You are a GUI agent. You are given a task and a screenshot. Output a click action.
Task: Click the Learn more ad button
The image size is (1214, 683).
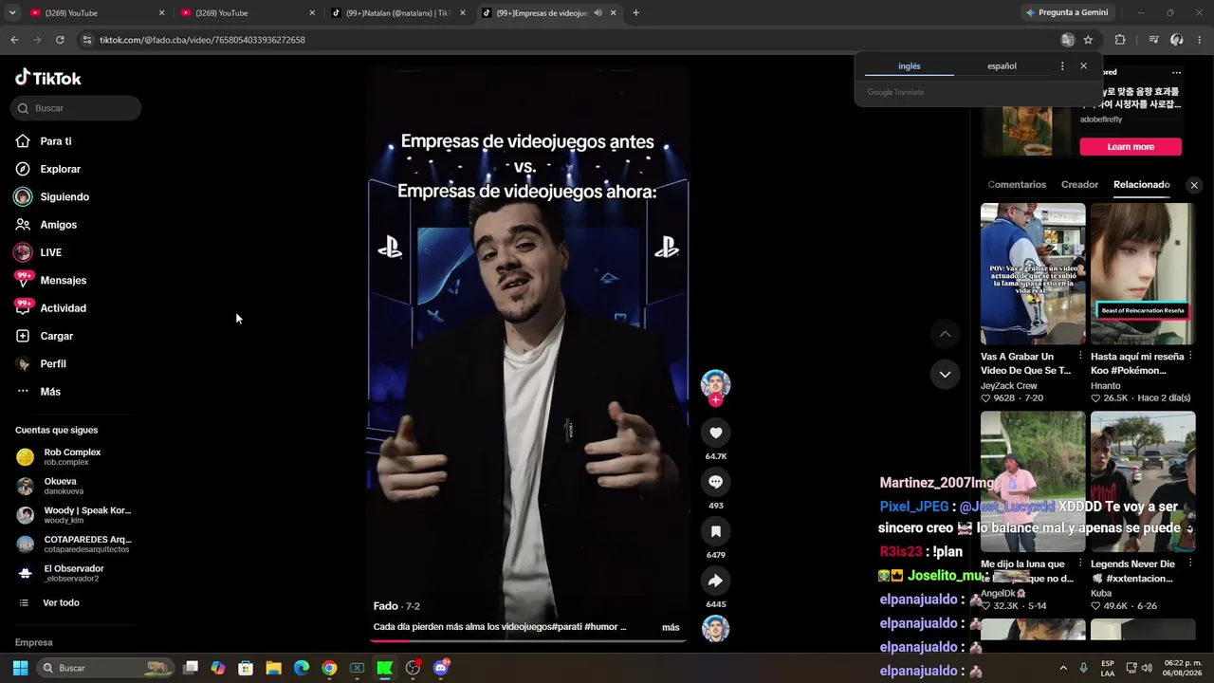[x=1131, y=147]
